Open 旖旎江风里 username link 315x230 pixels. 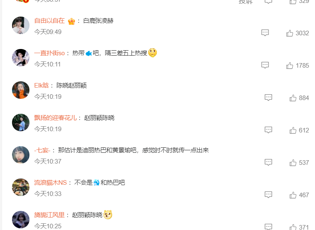click(x=49, y=215)
